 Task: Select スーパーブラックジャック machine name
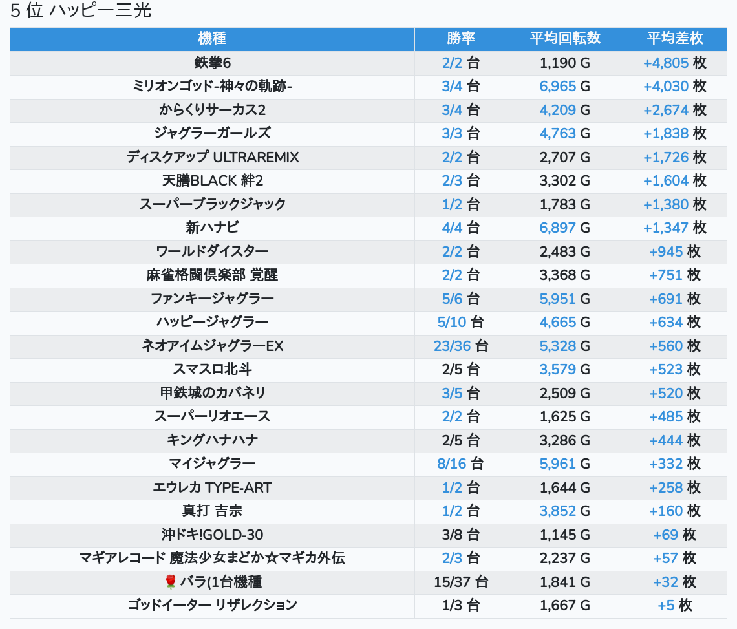pyautogui.click(x=212, y=204)
